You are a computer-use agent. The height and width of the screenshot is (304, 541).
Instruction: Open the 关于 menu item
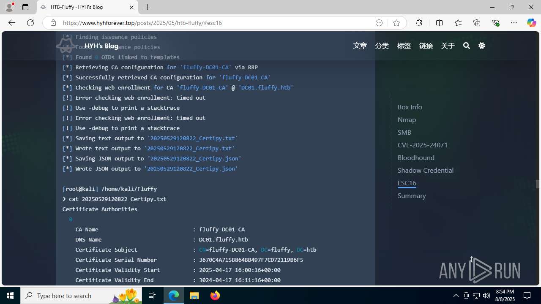(x=448, y=46)
